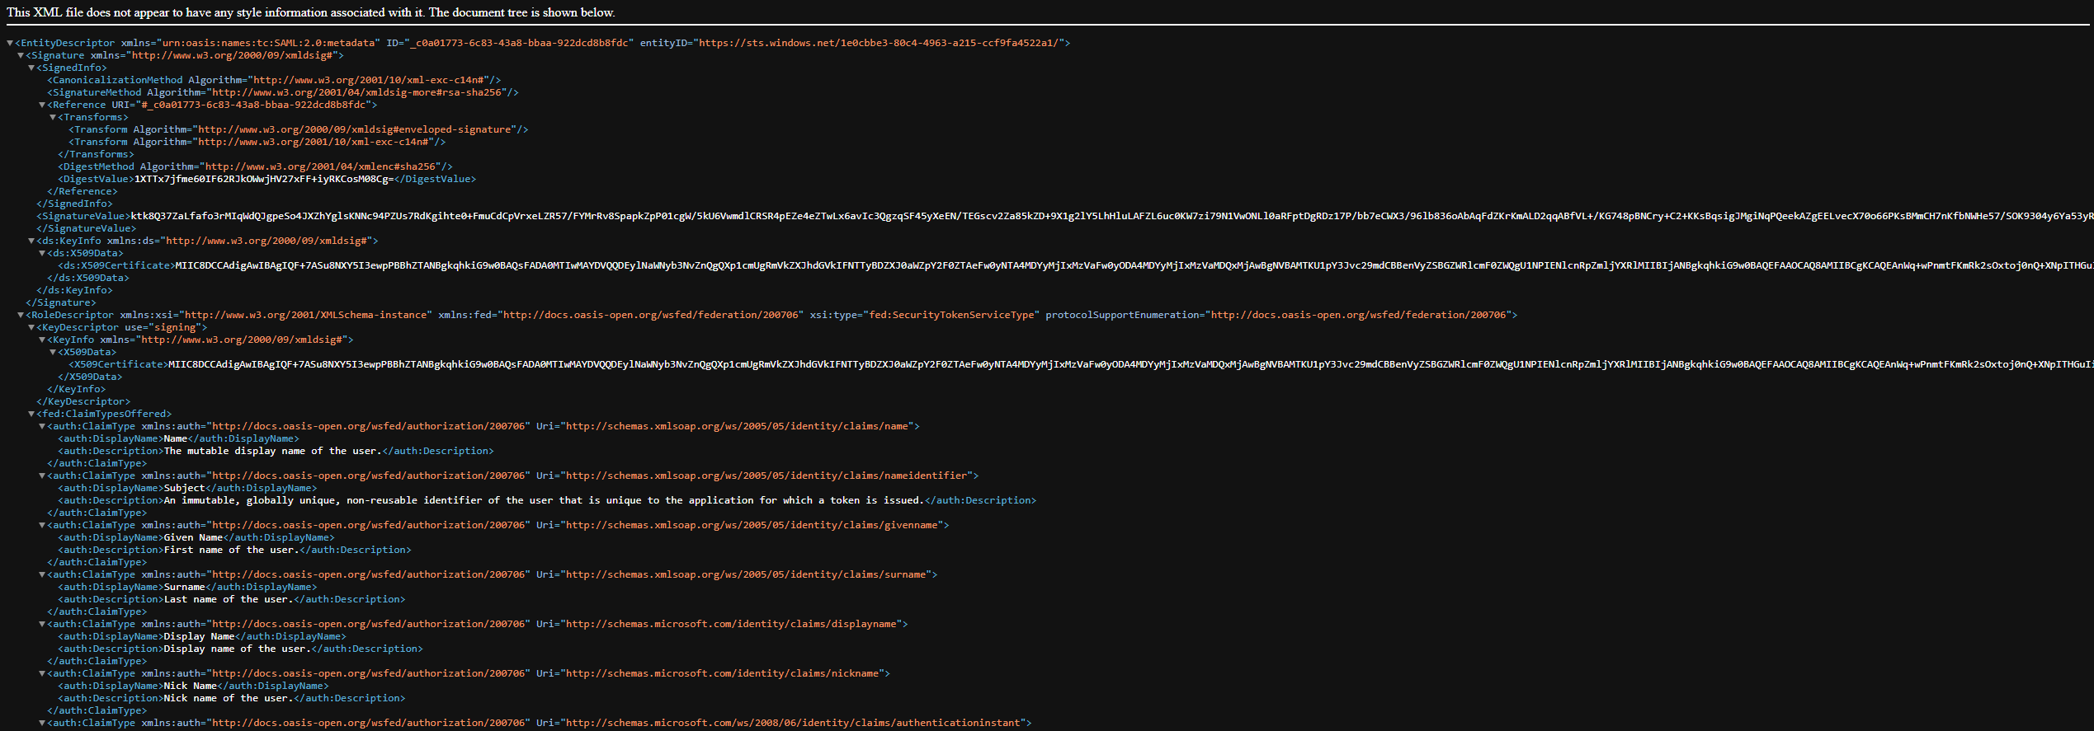2094x731 pixels.
Task: Click DisplayName value 'Display Name'
Action: click(200, 636)
